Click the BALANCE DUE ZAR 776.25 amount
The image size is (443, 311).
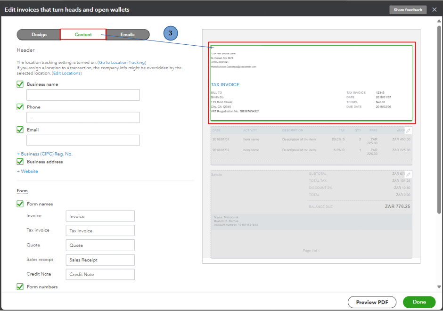tap(397, 206)
